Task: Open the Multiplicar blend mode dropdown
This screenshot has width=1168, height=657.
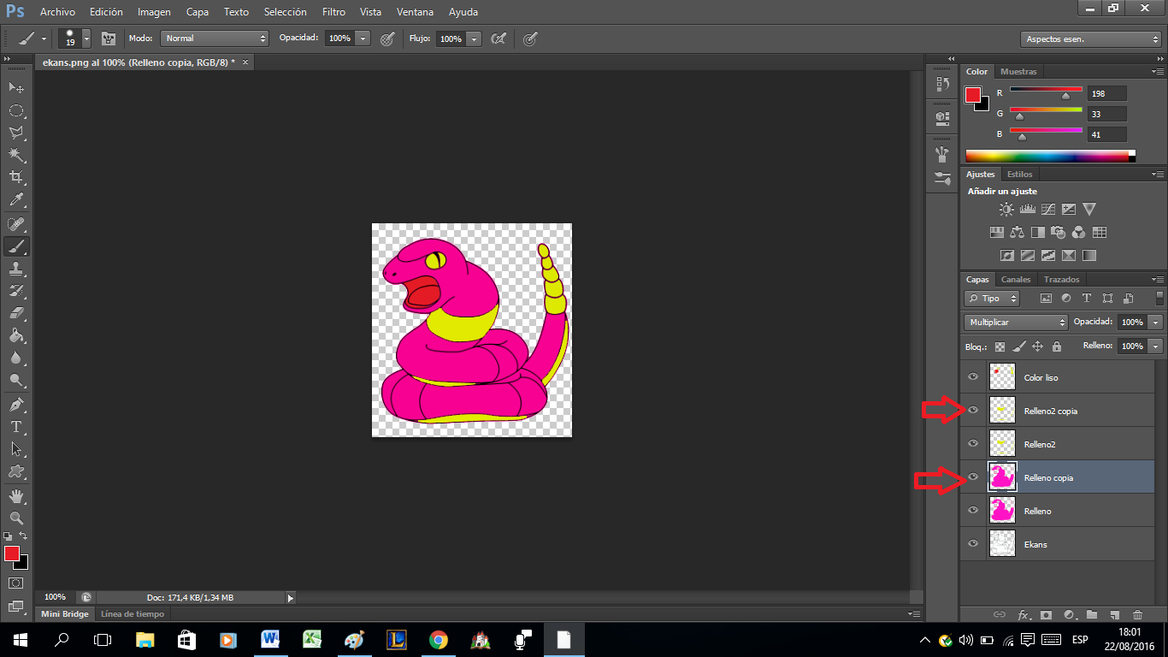Action: tap(1016, 323)
